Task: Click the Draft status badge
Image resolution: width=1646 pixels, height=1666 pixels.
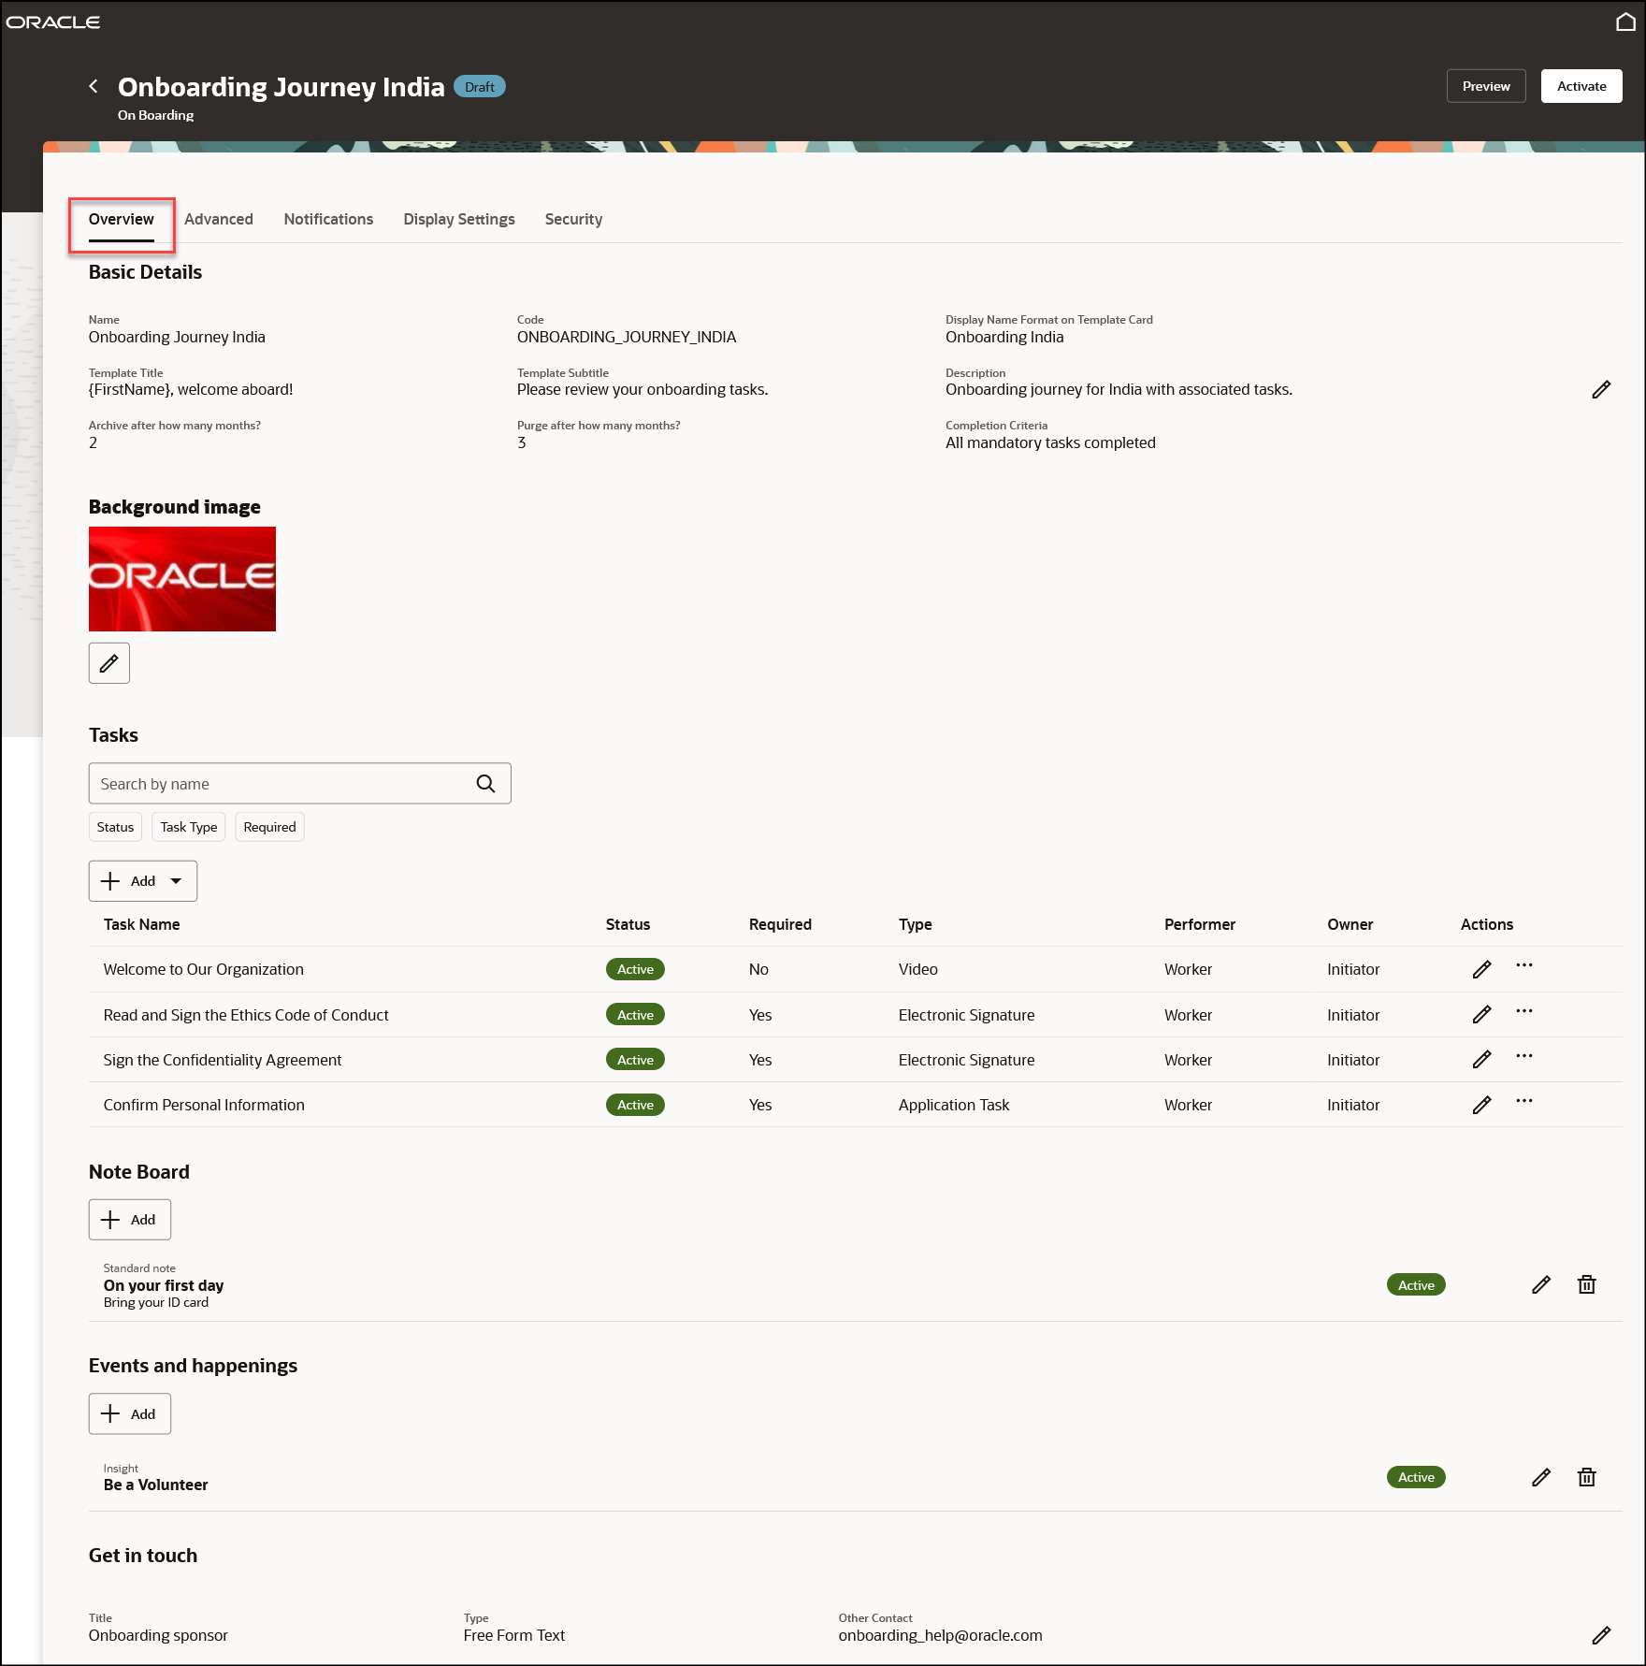Action: 480,86
